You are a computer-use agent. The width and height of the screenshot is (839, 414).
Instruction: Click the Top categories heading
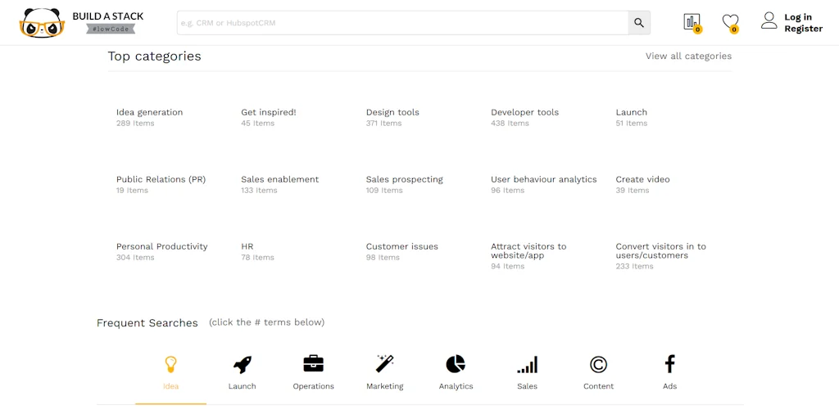155,56
